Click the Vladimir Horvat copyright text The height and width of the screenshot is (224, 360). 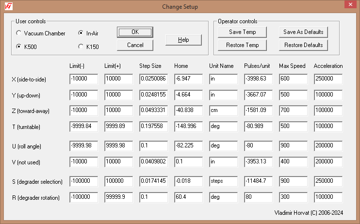pyautogui.click(x=309, y=213)
